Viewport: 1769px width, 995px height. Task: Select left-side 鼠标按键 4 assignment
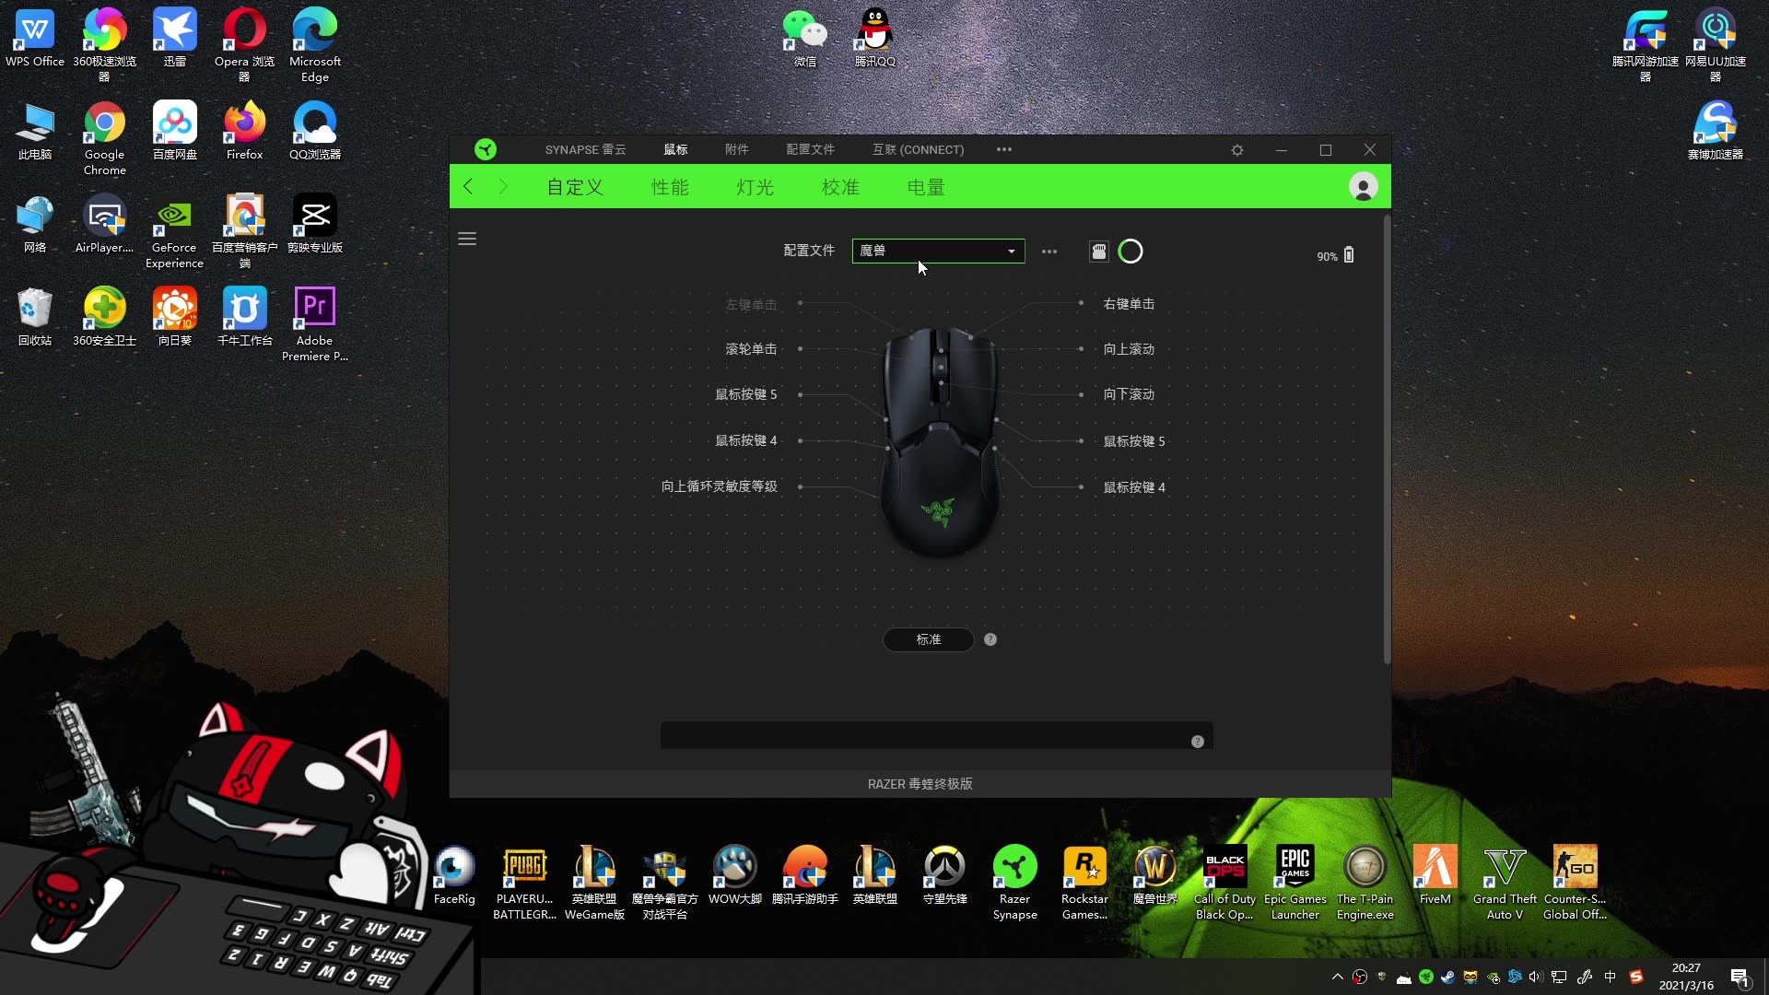(x=746, y=440)
